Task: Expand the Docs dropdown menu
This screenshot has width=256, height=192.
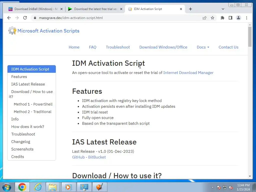Action: [x=203, y=47]
